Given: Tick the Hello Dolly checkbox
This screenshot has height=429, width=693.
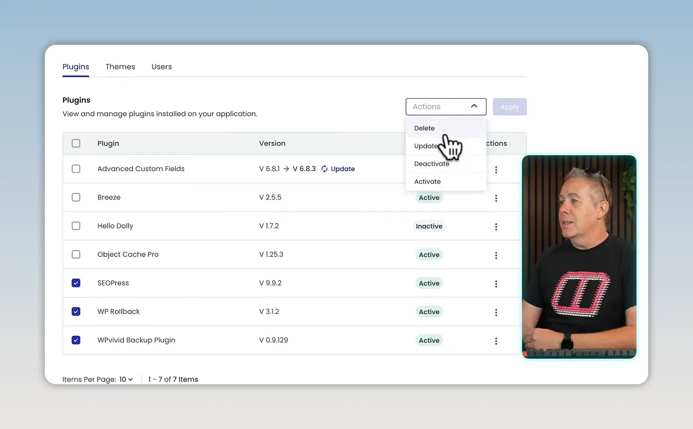Looking at the screenshot, I should pyautogui.click(x=76, y=226).
